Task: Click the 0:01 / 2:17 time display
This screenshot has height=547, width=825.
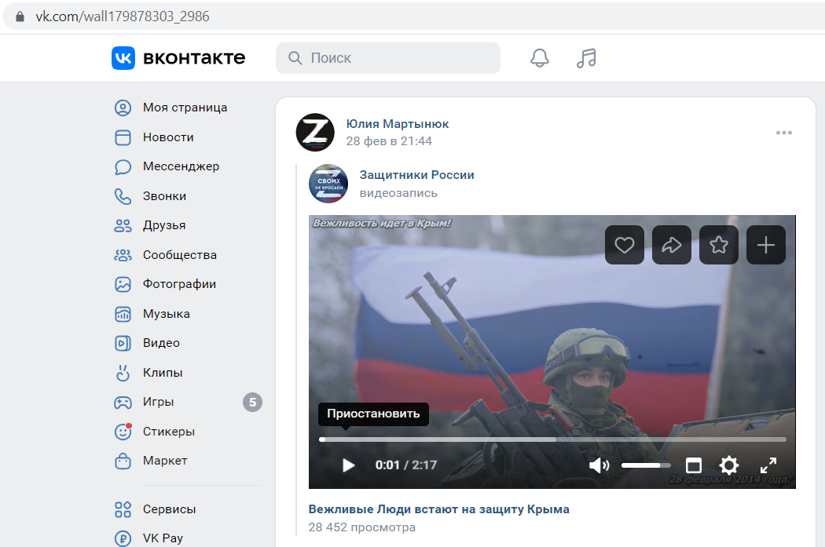Action: click(406, 465)
